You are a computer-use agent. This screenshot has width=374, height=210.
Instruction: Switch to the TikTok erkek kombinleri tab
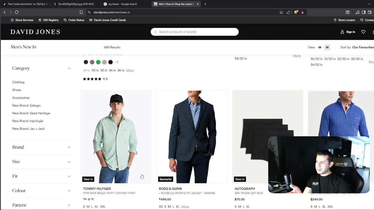point(25,4)
